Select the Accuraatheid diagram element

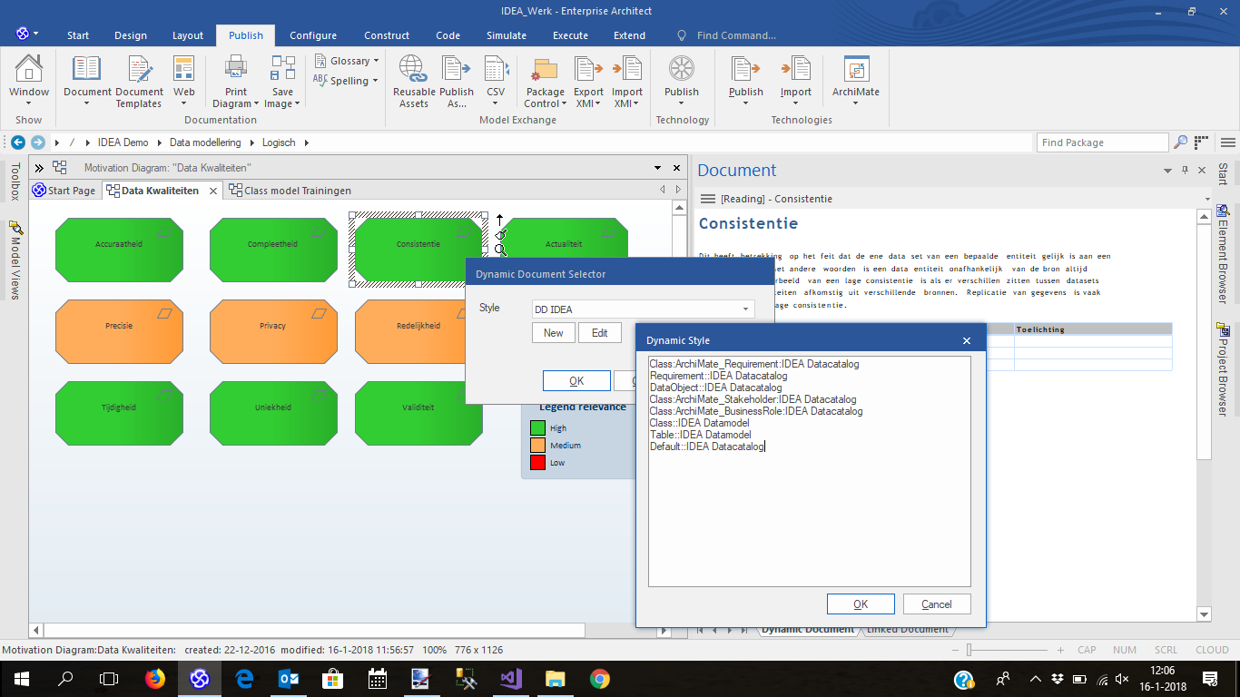click(x=119, y=250)
